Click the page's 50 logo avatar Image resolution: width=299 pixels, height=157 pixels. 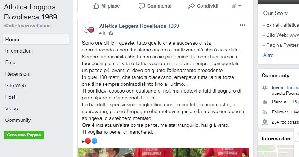[89, 30]
